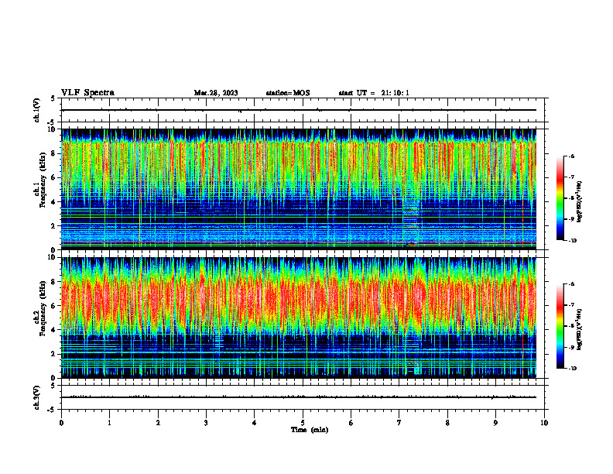This screenshot has height=474, width=613.
Task: Click the ch.2 frequency axis "8" tick label
Action: click(x=54, y=282)
